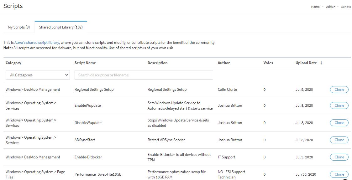
Task: Click the Description column header
Action: [158, 63]
